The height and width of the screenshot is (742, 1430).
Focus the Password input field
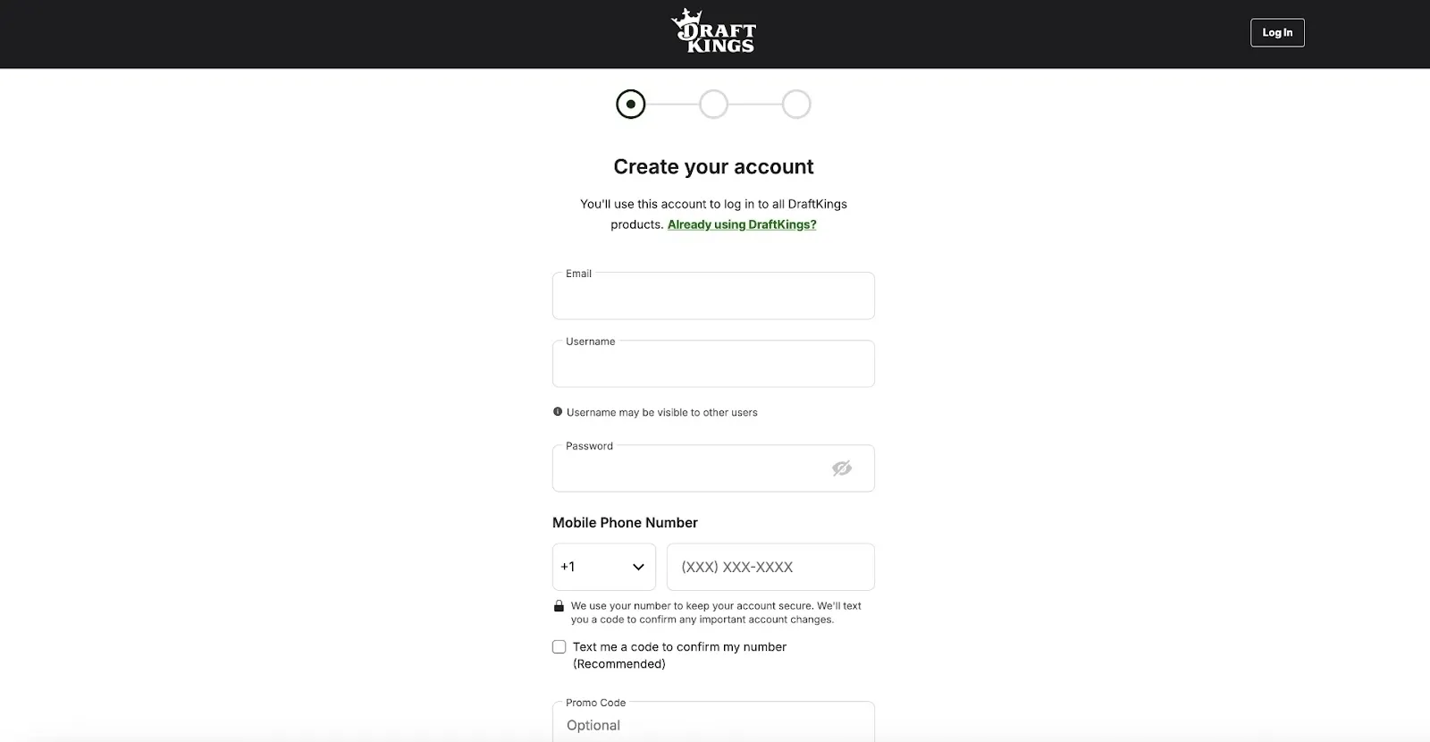[x=688, y=469]
